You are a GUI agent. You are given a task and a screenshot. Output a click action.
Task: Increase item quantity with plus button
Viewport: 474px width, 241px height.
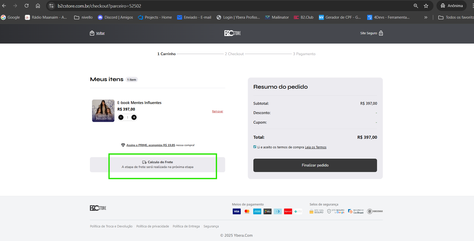click(x=134, y=117)
